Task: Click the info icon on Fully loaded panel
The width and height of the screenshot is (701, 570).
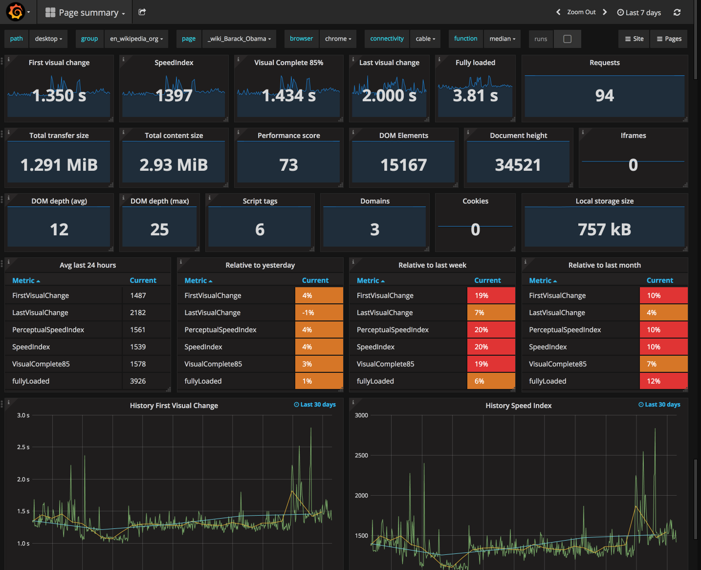Action: (x=439, y=59)
